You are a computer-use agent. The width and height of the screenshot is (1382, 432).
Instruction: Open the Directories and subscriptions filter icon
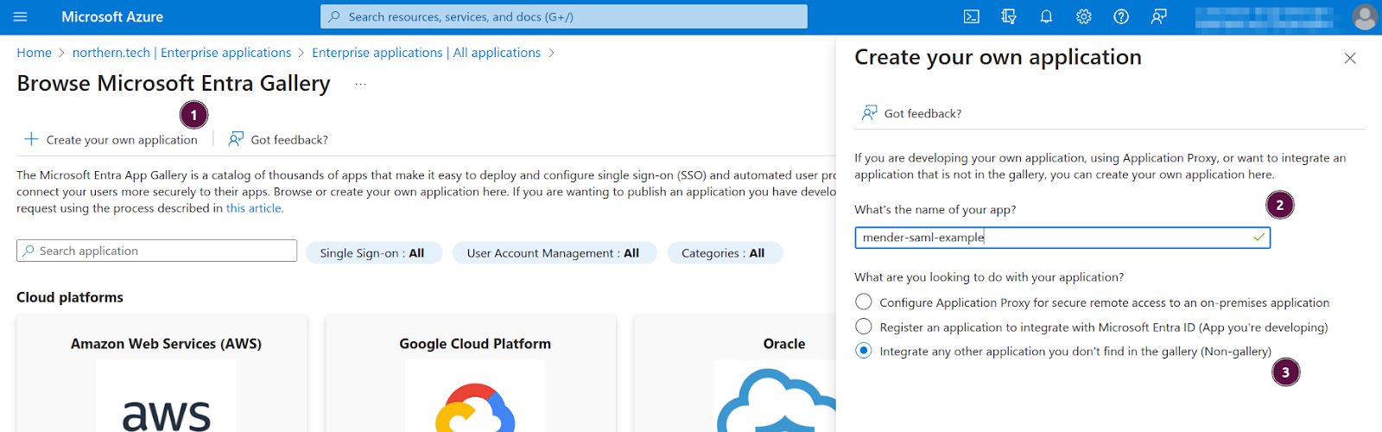click(x=1009, y=17)
